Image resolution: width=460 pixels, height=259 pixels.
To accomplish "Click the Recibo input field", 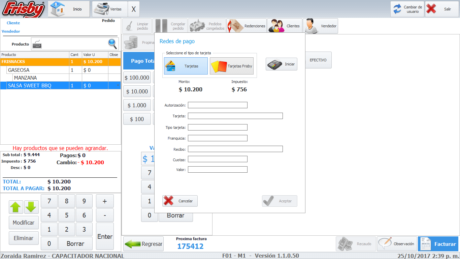I will [x=235, y=149].
